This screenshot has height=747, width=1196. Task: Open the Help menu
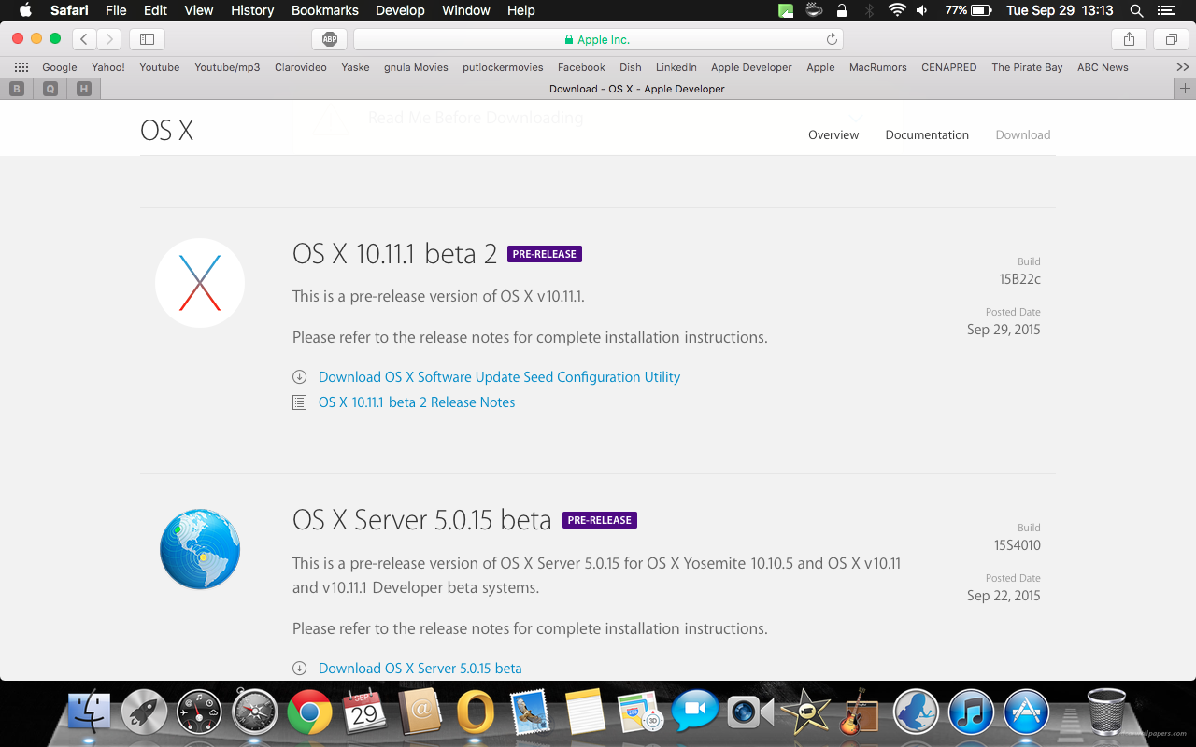[x=520, y=10]
